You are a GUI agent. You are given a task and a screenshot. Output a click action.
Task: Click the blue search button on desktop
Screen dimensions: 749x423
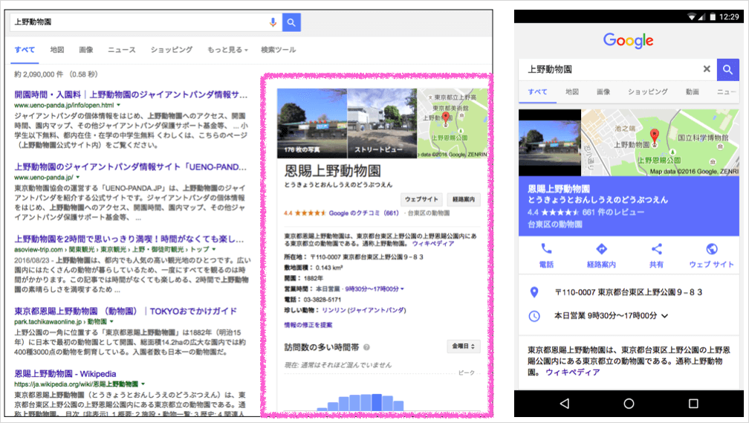tap(291, 22)
